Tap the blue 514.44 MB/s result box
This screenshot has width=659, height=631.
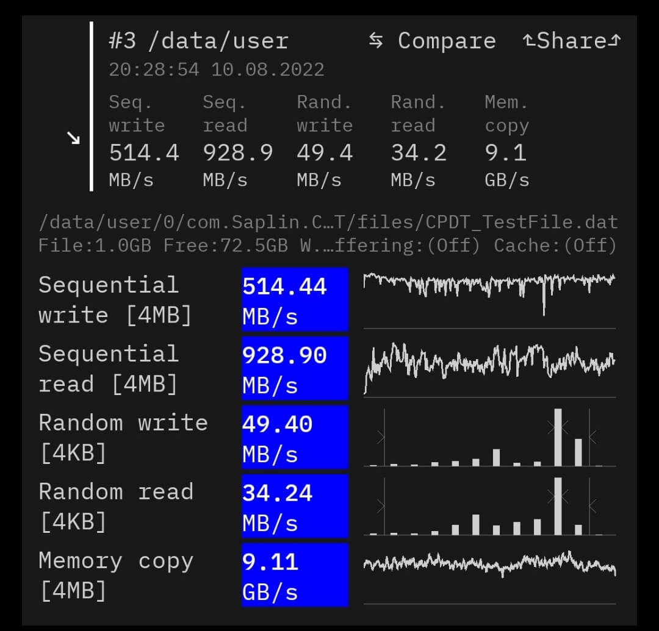click(295, 299)
